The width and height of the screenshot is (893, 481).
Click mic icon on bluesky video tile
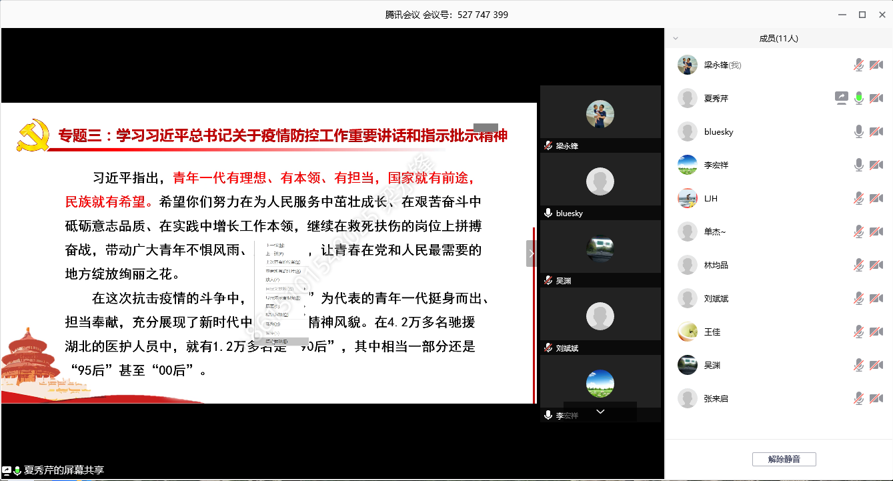tap(548, 213)
